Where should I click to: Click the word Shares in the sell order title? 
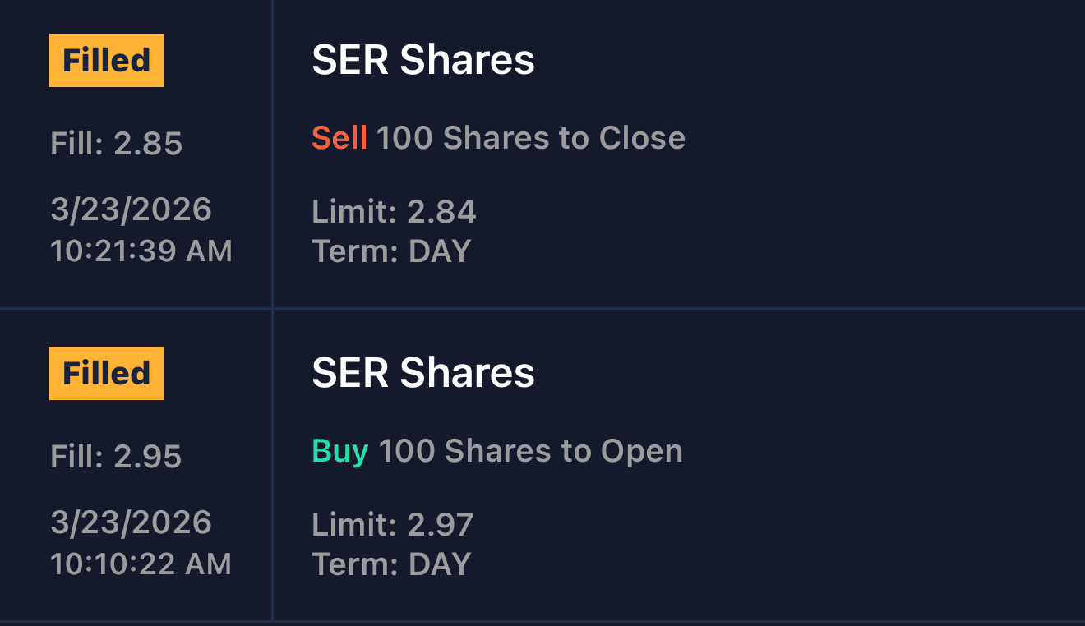point(467,61)
